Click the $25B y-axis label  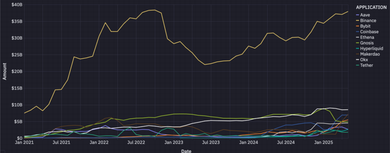[17, 55]
